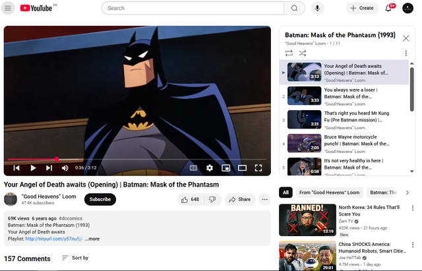The image size is (422, 271).
Task: Go to YouTube home via logo
Action: [x=36, y=8]
